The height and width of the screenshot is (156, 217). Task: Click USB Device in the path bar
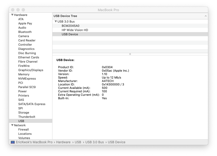(117, 142)
